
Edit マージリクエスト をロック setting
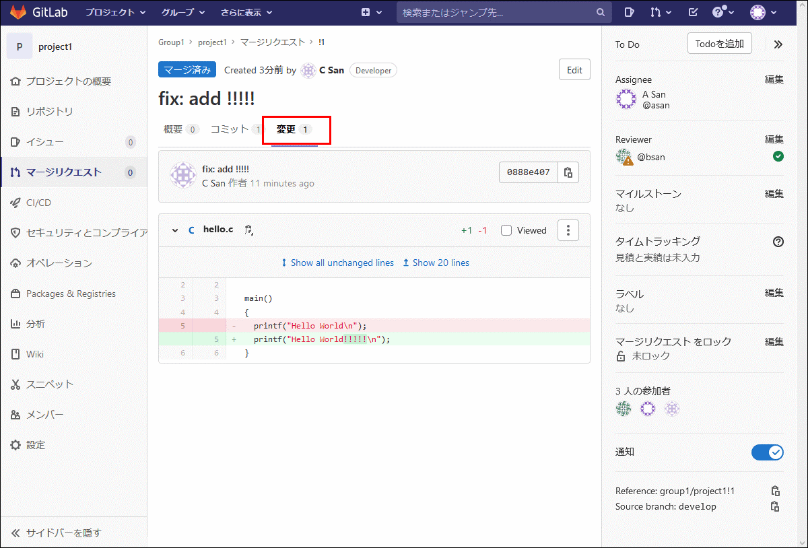(774, 341)
